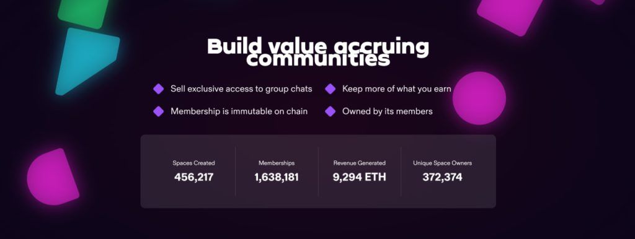This screenshot has height=239, width=635.
Task: Click the magenta half-circle shape
Action: click(x=53, y=176)
